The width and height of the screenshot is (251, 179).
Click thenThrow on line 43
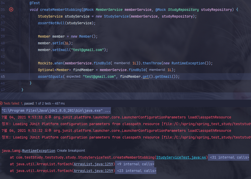tap(152, 63)
